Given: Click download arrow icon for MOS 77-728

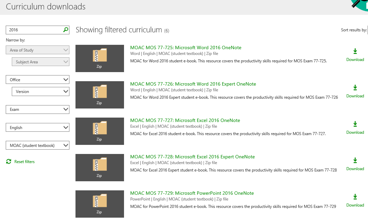Looking at the screenshot, I should pyautogui.click(x=355, y=160).
